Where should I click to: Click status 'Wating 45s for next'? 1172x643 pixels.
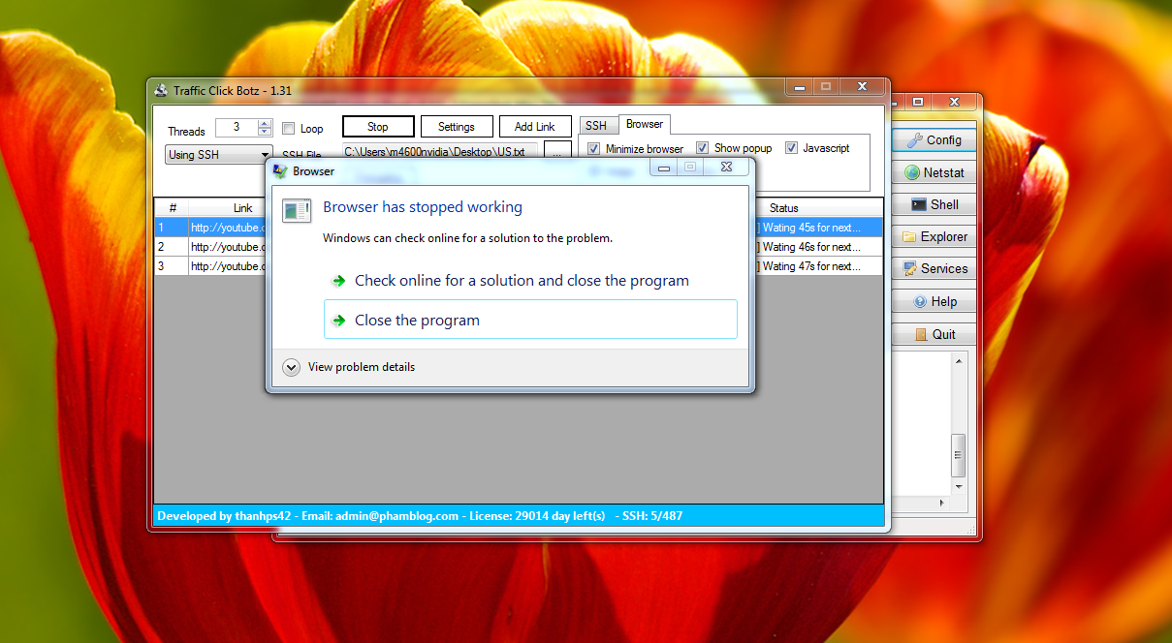811,228
